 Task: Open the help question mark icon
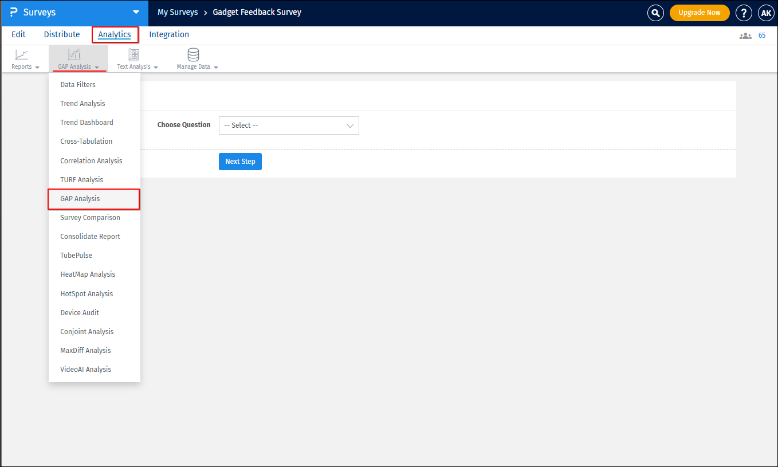coord(744,13)
